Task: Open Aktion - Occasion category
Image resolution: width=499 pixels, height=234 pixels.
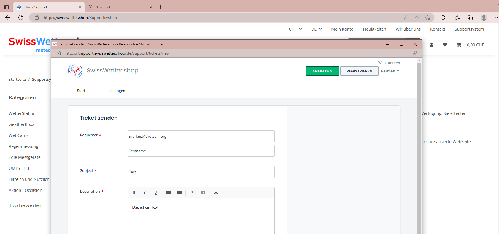Action: tap(26, 190)
